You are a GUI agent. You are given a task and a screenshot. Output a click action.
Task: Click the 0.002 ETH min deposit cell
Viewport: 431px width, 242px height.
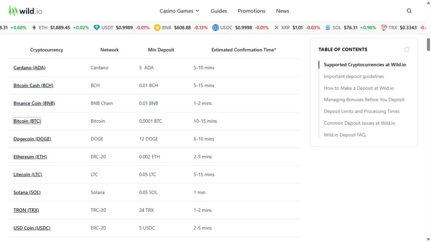149,157
